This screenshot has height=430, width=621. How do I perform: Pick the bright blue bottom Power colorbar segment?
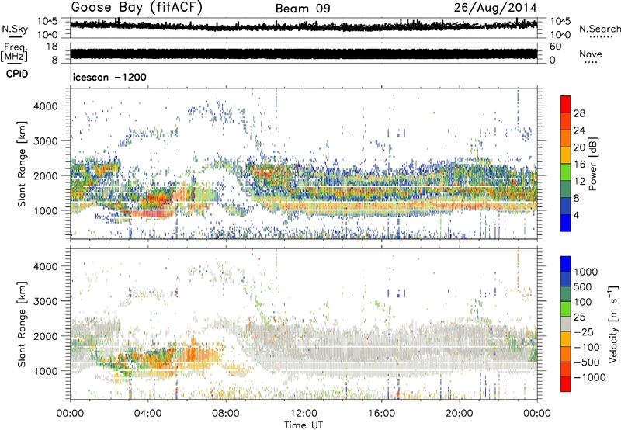566,223
